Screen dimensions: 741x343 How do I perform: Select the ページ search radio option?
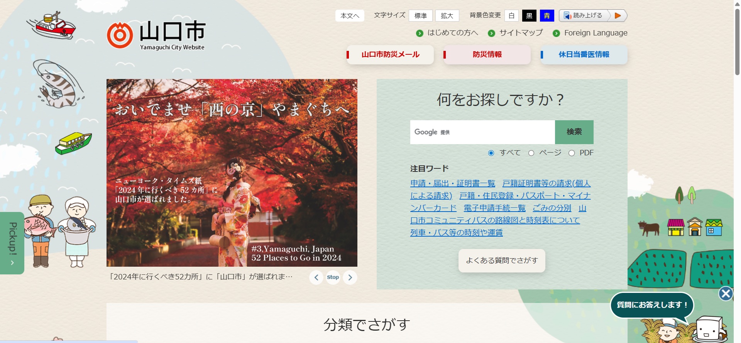531,153
